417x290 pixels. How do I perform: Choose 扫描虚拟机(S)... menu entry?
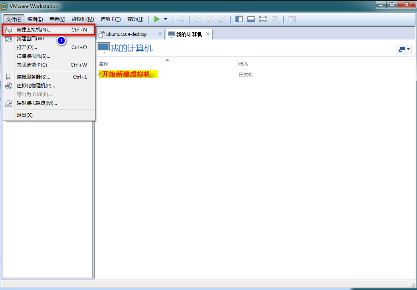[x=49, y=56]
